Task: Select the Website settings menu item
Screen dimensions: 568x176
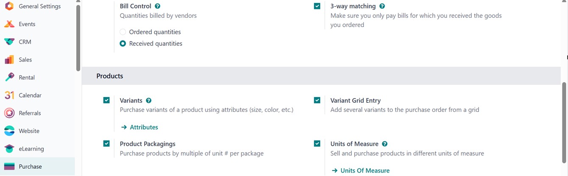Action: coord(29,131)
